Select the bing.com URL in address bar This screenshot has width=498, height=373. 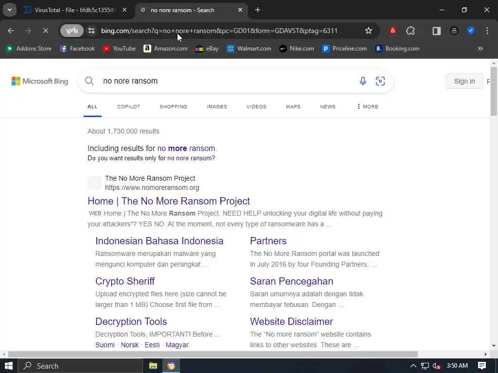click(x=219, y=31)
